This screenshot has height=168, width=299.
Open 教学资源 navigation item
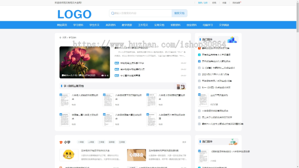127,25
